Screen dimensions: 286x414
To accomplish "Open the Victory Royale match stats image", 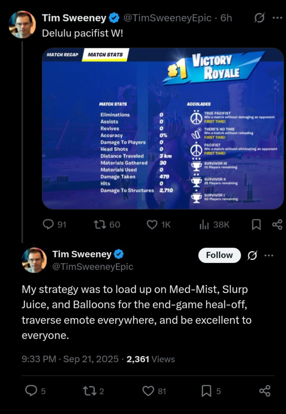I will coord(163,129).
